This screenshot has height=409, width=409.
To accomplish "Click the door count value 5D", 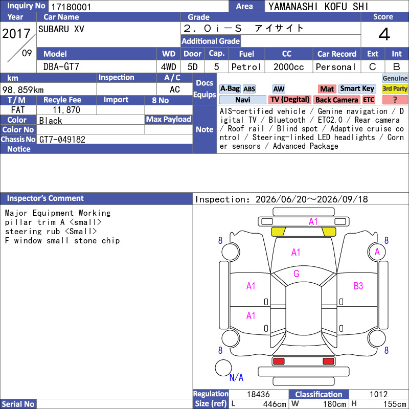I will pyautogui.click(x=193, y=67).
